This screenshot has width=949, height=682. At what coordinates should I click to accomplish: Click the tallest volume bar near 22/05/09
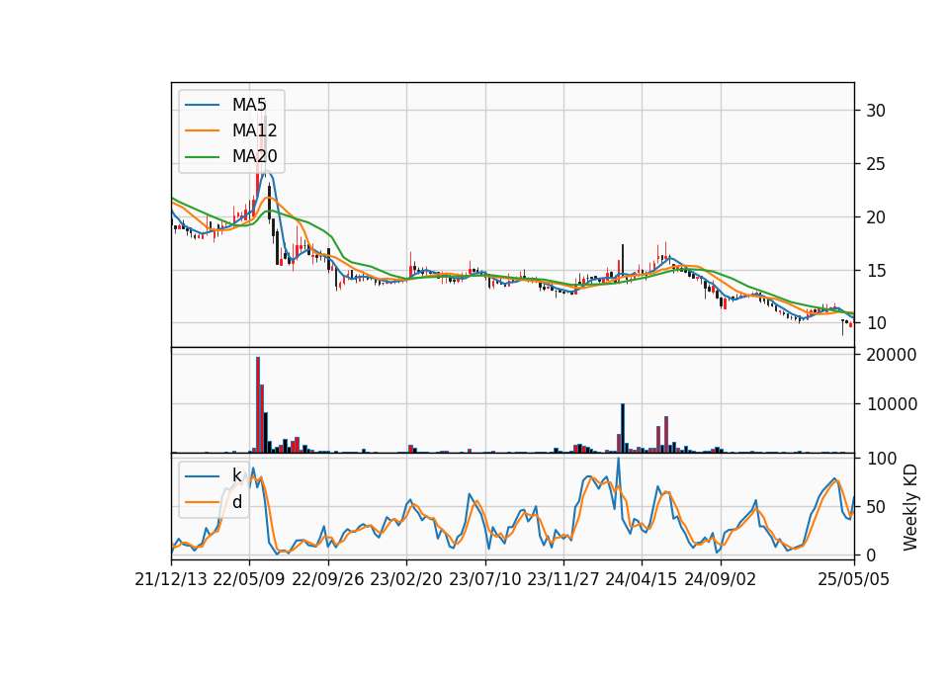click(x=258, y=405)
